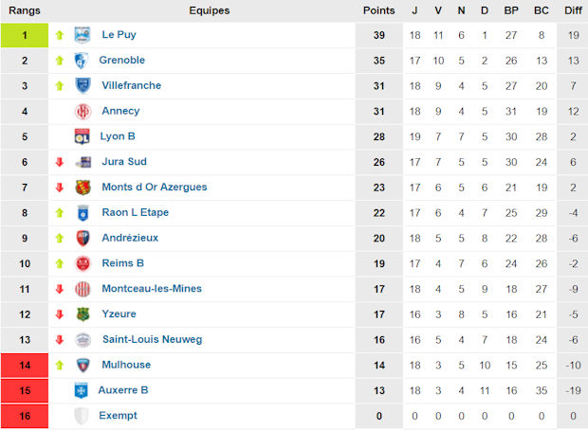The height and width of the screenshot is (430, 588).
Task: Click the Annecy team logo
Action: click(83, 112)
